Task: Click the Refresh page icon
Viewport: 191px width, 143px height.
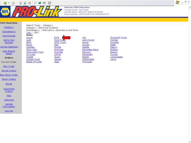Action: pos(25,3)
